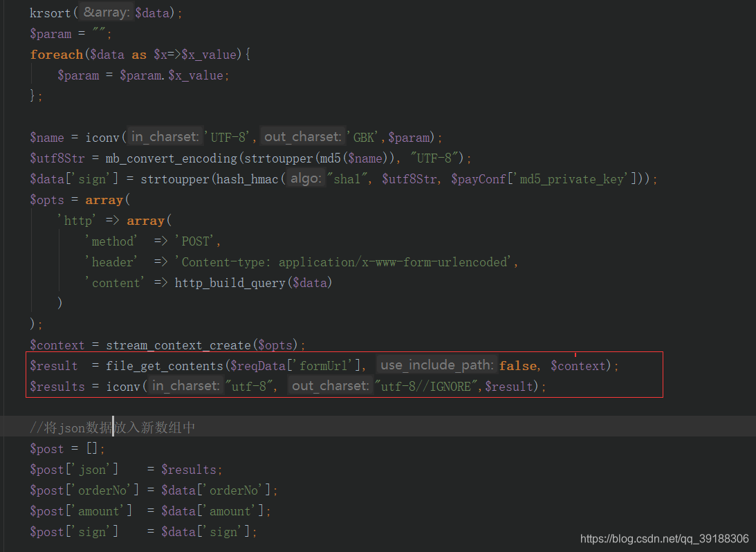Click the out_charset: hint showing 'GBK'
The image size is (756, 552).
tap(302, 136)
